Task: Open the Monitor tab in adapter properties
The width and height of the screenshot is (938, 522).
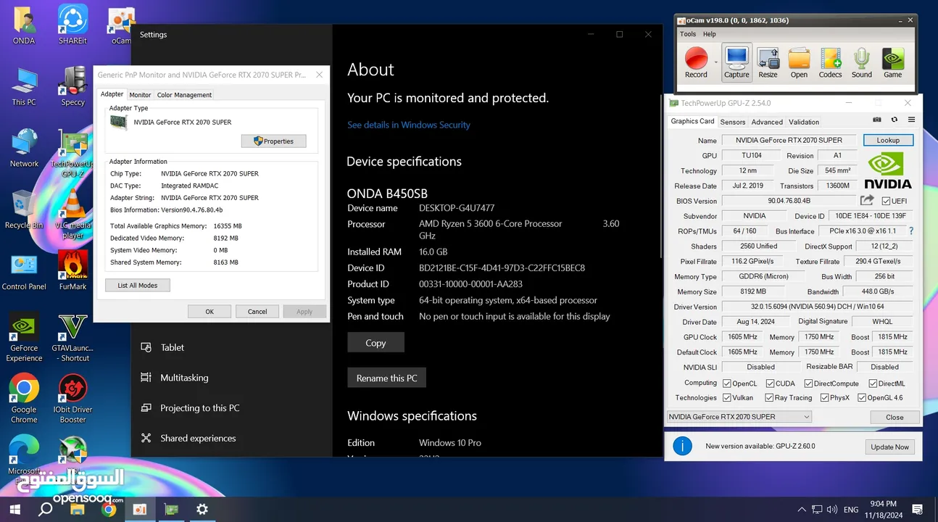Action: (x=140, y=95)
